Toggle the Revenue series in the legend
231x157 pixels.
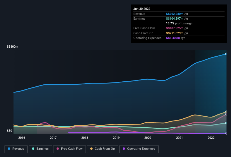(x=16, y=149)
